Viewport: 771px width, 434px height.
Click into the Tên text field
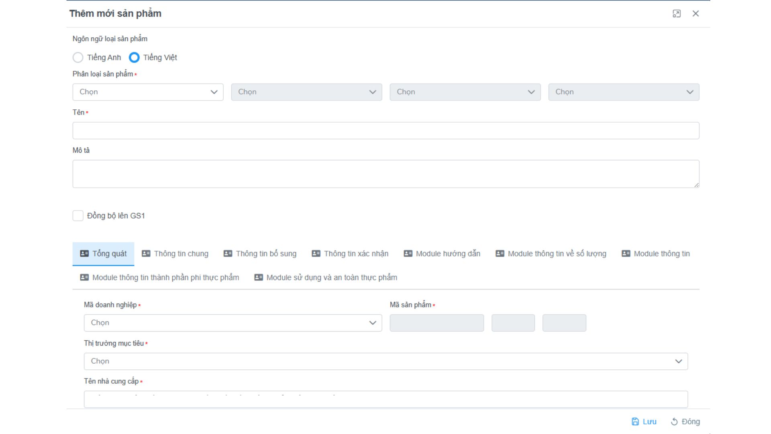tap(385, 131)
